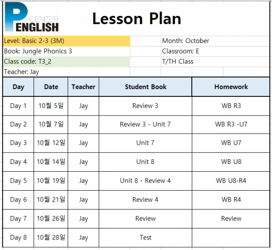Select the WB U7 homework cell
Viewport: 272px width, 250px height.
tap(231, 143)
